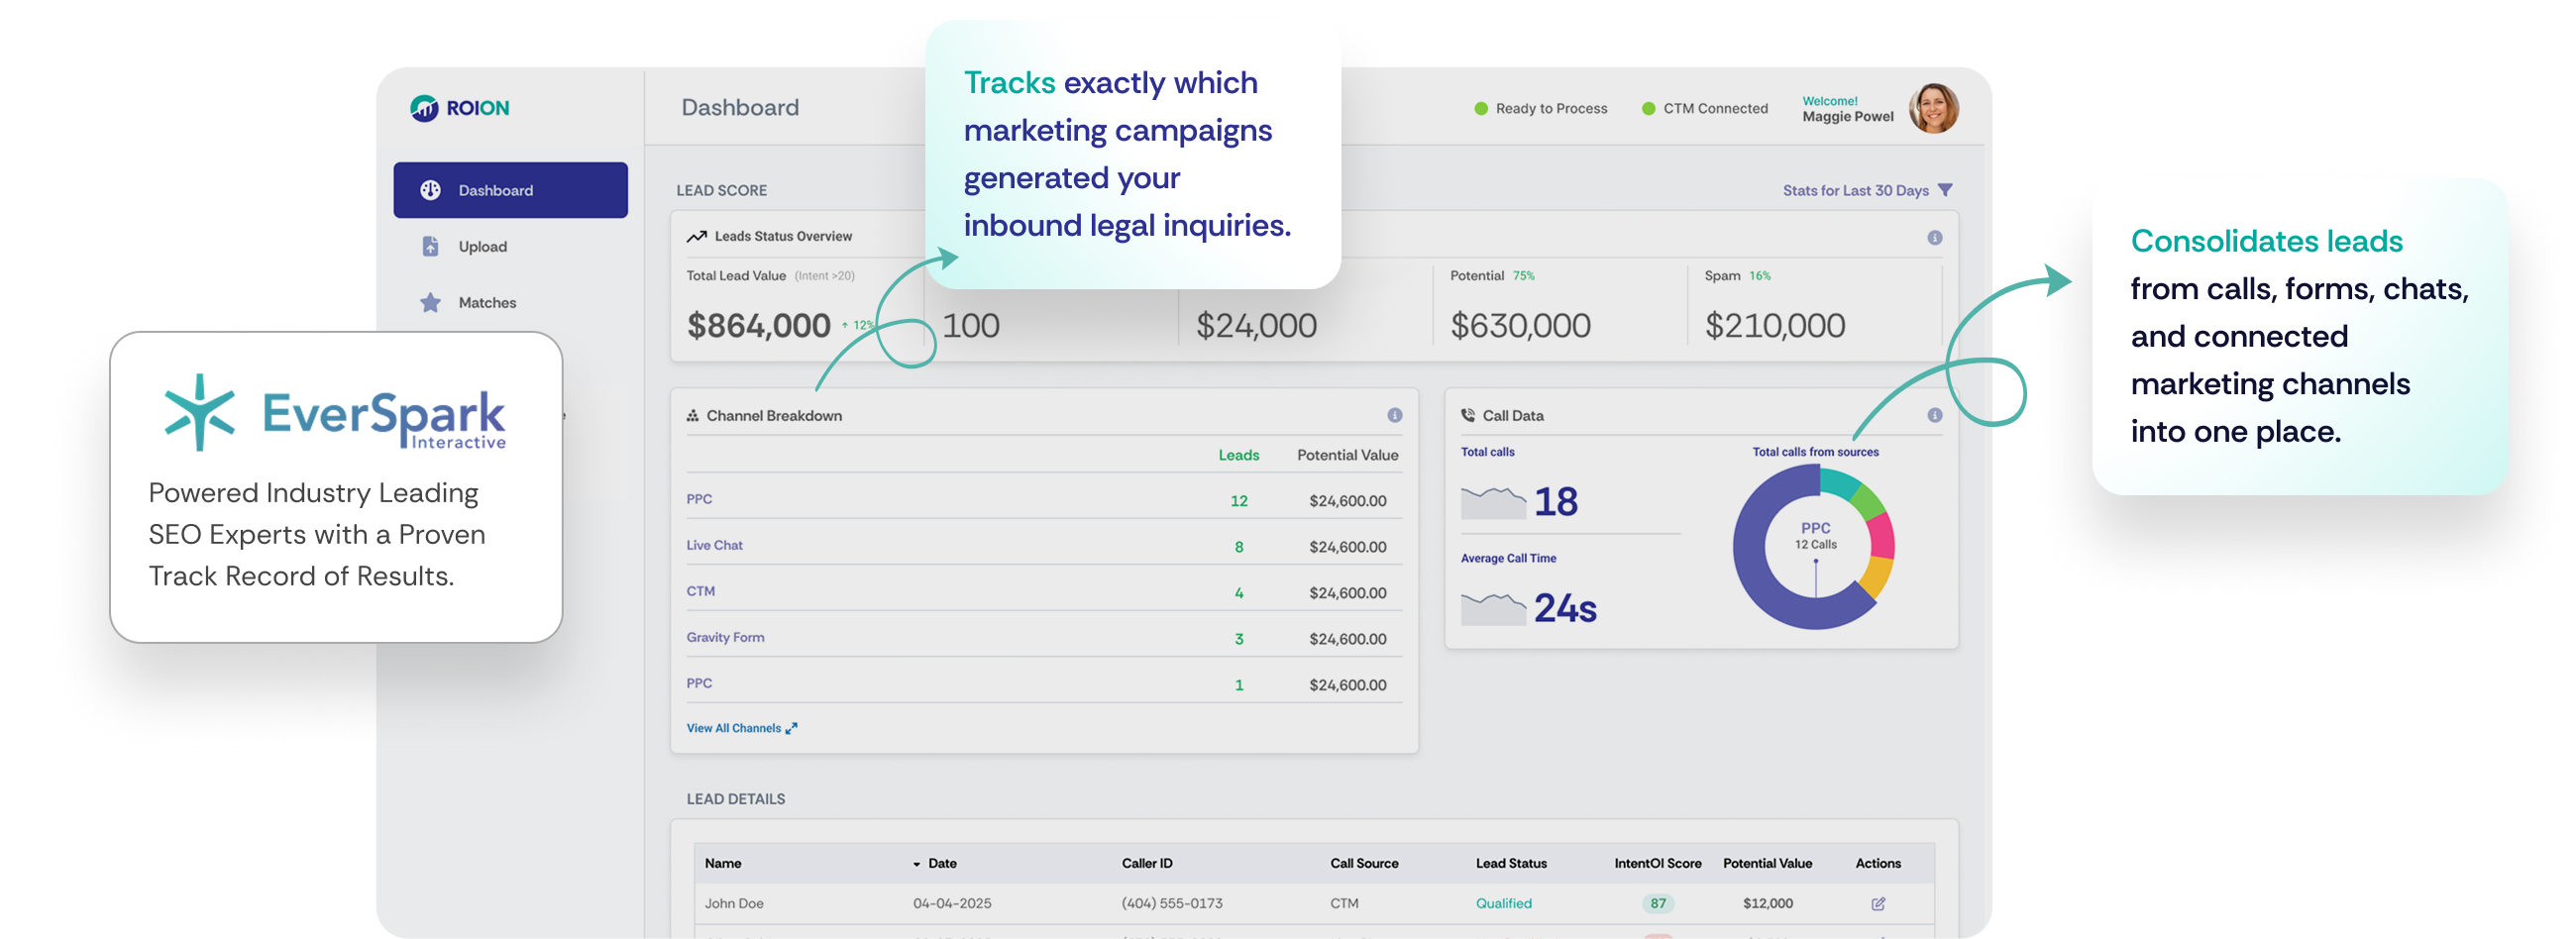Click the Name column header
This screenshot has width=2576, height=939.
pyautogui.click(x=723, y=863)
